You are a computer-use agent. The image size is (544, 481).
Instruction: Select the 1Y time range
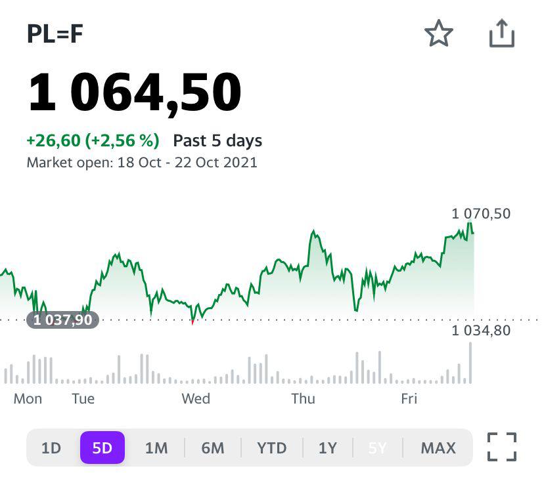point(328,448)
